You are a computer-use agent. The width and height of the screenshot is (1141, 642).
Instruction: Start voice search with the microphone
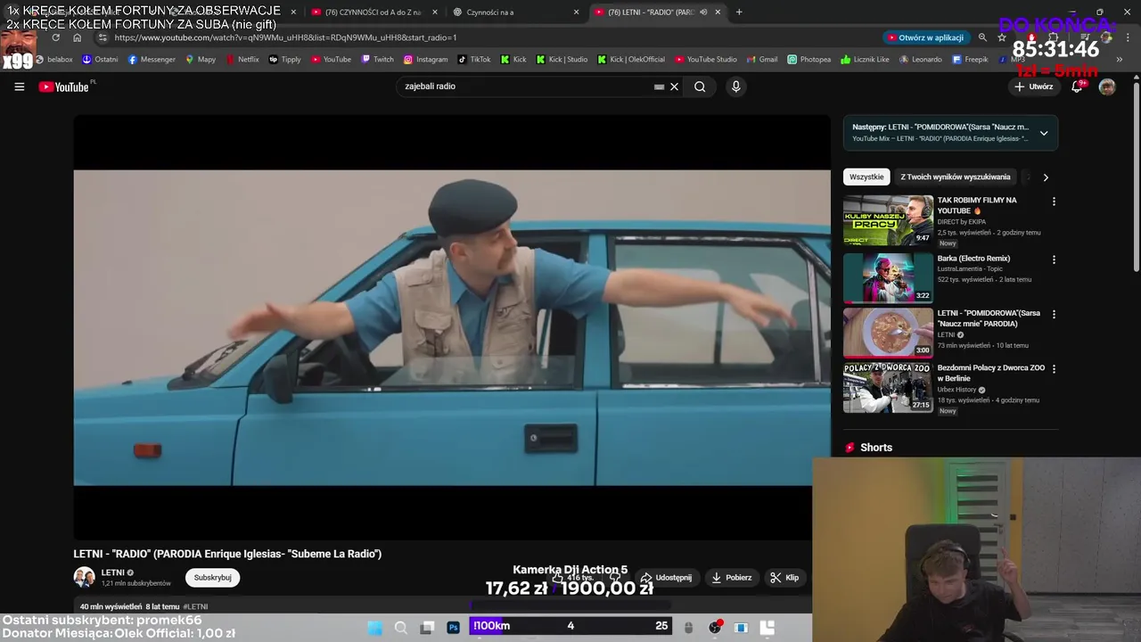(x=735, y=86)
